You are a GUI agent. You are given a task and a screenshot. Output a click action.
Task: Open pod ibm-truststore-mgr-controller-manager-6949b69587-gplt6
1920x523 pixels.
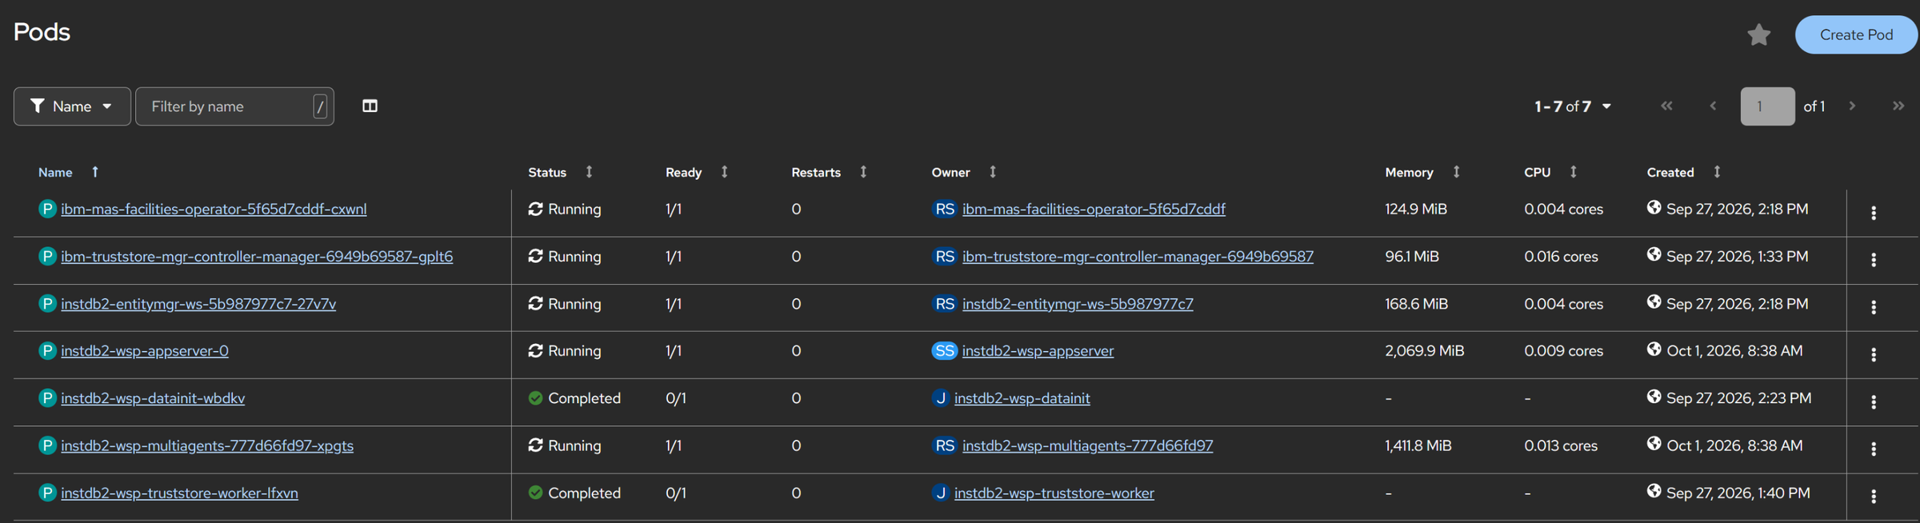pyautogui.click(x=257, y=256)
